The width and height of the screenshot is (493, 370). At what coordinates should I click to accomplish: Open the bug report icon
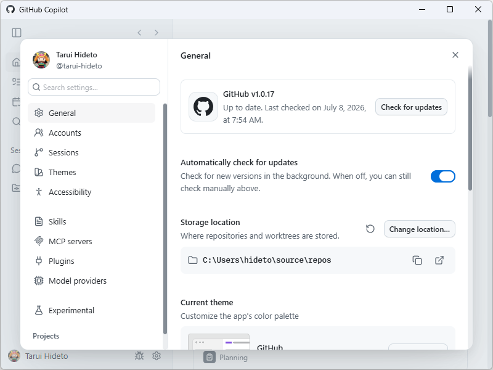(139, 356)
